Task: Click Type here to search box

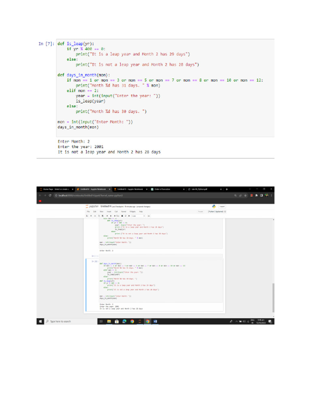Action: [70, 321]
